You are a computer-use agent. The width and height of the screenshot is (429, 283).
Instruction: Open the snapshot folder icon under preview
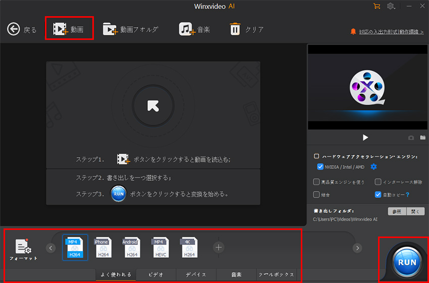pos(423,137)
